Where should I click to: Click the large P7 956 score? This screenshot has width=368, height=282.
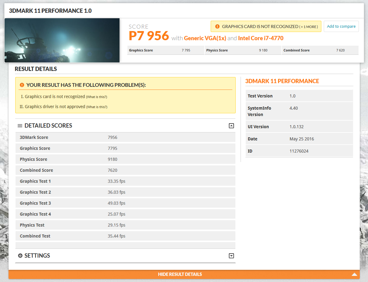click(148, 36)
